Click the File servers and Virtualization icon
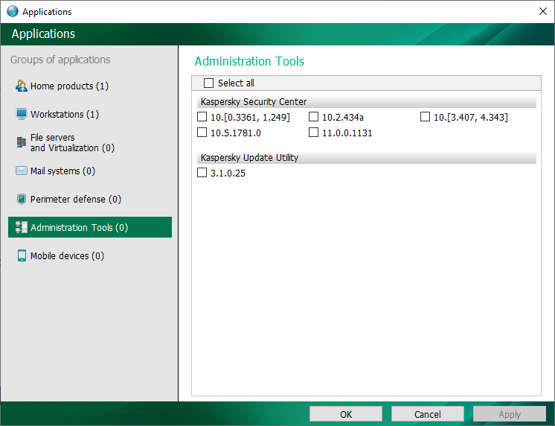This screenshot has width=555, height=426. tap(22, 142)
